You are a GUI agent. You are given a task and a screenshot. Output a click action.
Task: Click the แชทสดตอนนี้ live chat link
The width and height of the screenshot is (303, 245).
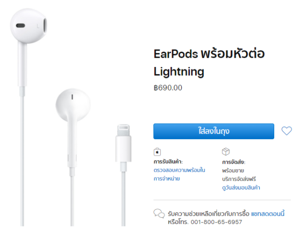[x=268, y=214]
